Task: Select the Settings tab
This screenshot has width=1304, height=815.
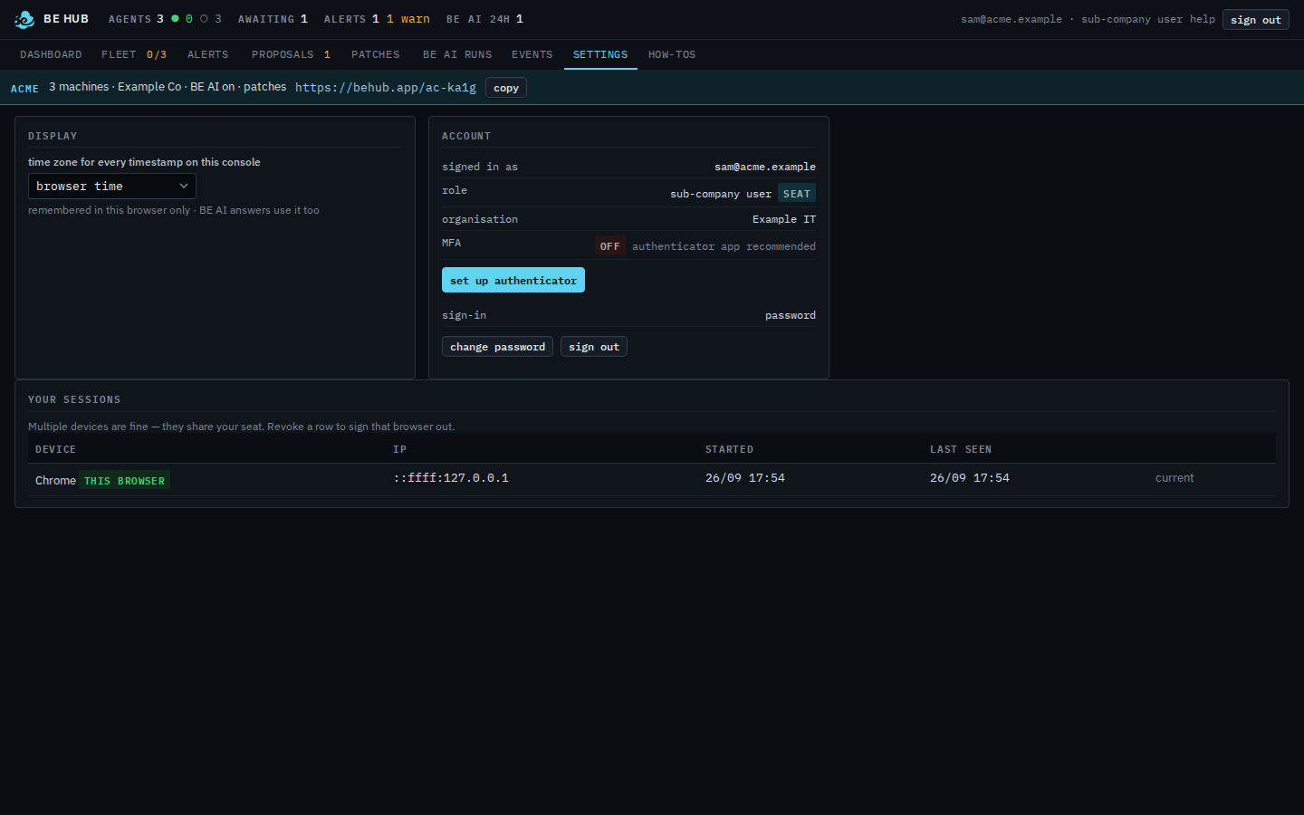Action: coord(600,54)
